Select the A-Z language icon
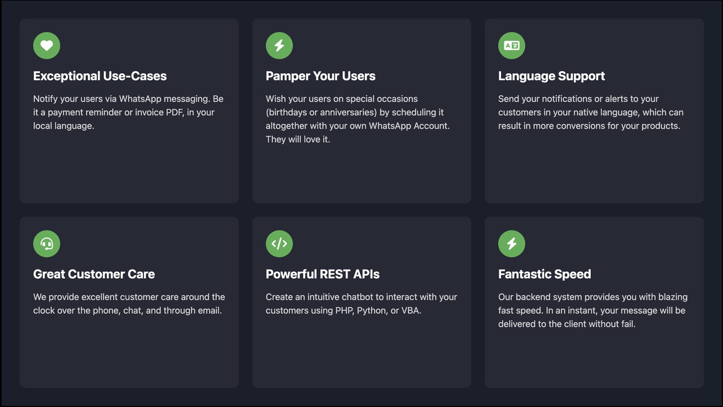Screen dimensions: 723x407 coord(511,46)
